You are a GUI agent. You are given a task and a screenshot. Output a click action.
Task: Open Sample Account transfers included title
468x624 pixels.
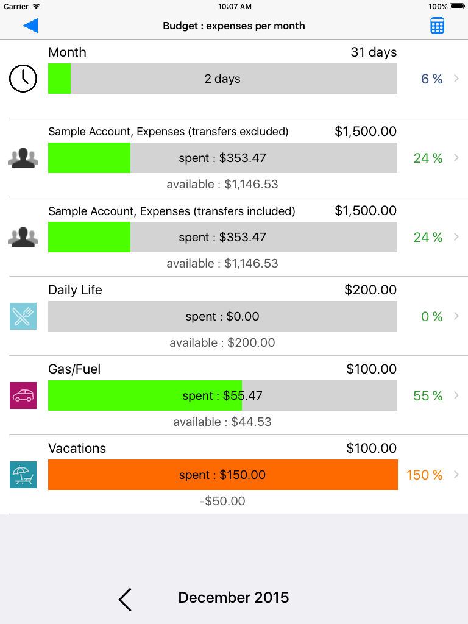[x=171, y=211]
